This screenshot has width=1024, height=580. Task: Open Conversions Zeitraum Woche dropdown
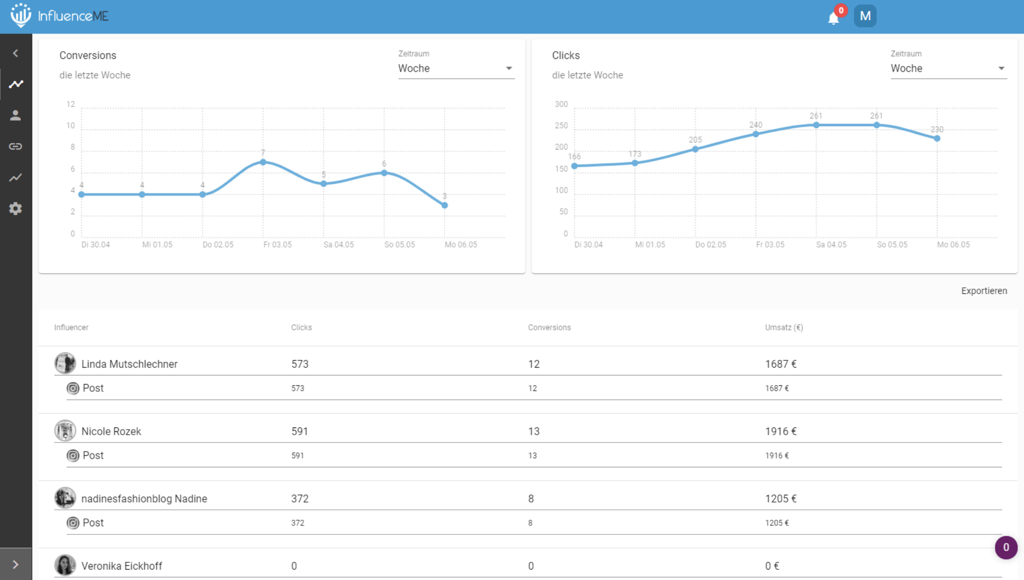pos(456,68)
